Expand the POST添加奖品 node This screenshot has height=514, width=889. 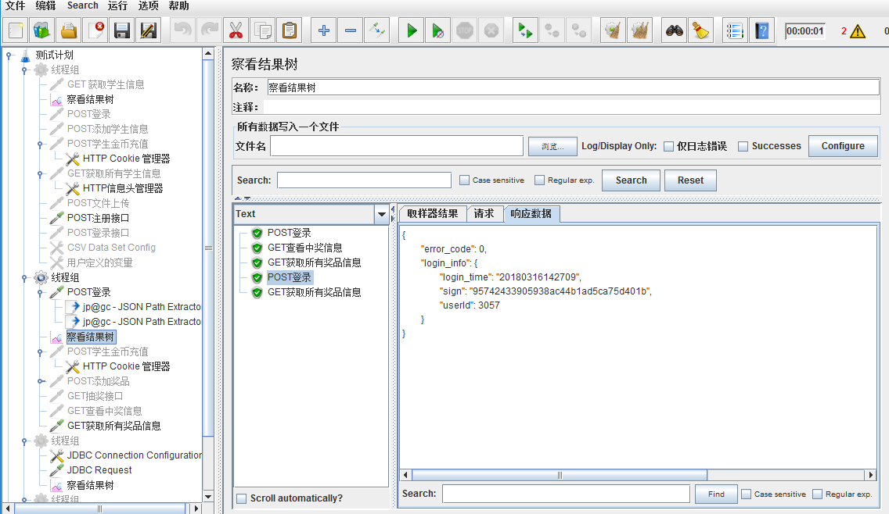(x=40, y=381)
